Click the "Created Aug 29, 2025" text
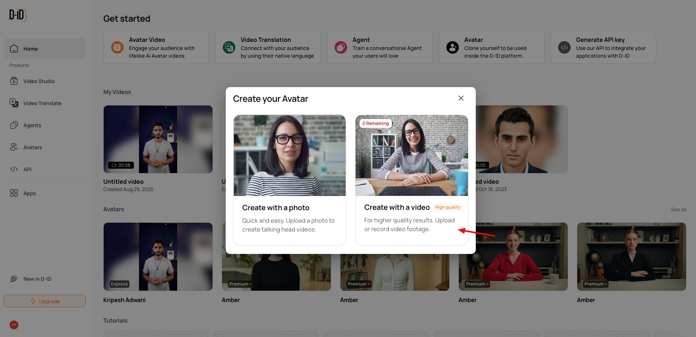This screenshot has height=337, width=696. pos(128,189)
